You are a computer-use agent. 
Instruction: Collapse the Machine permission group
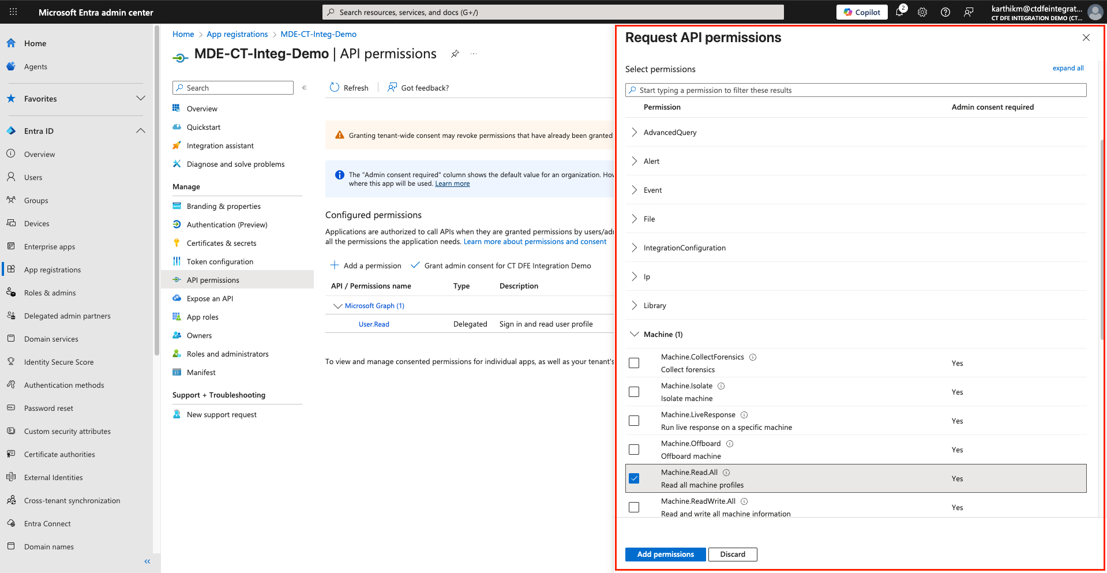pos(635,334)
